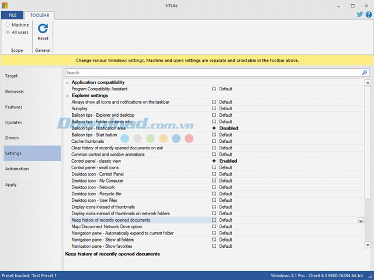Open the Automation page in sidebar
Image resolution: width=374 pixels, height=280 pixels.
coord(17,169)
